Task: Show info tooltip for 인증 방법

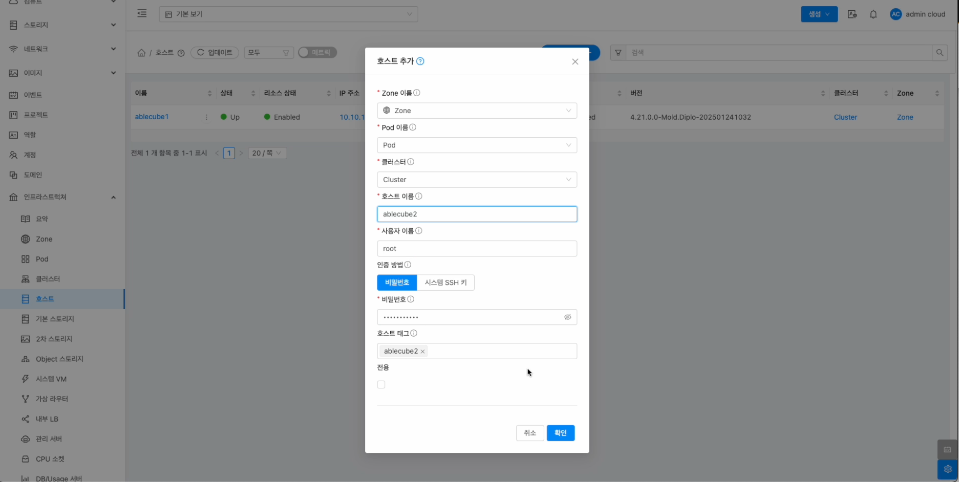Action: [x=408, y=265]
